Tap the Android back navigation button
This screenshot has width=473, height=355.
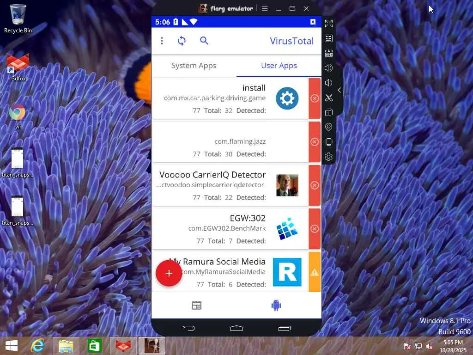coord(189,328)
